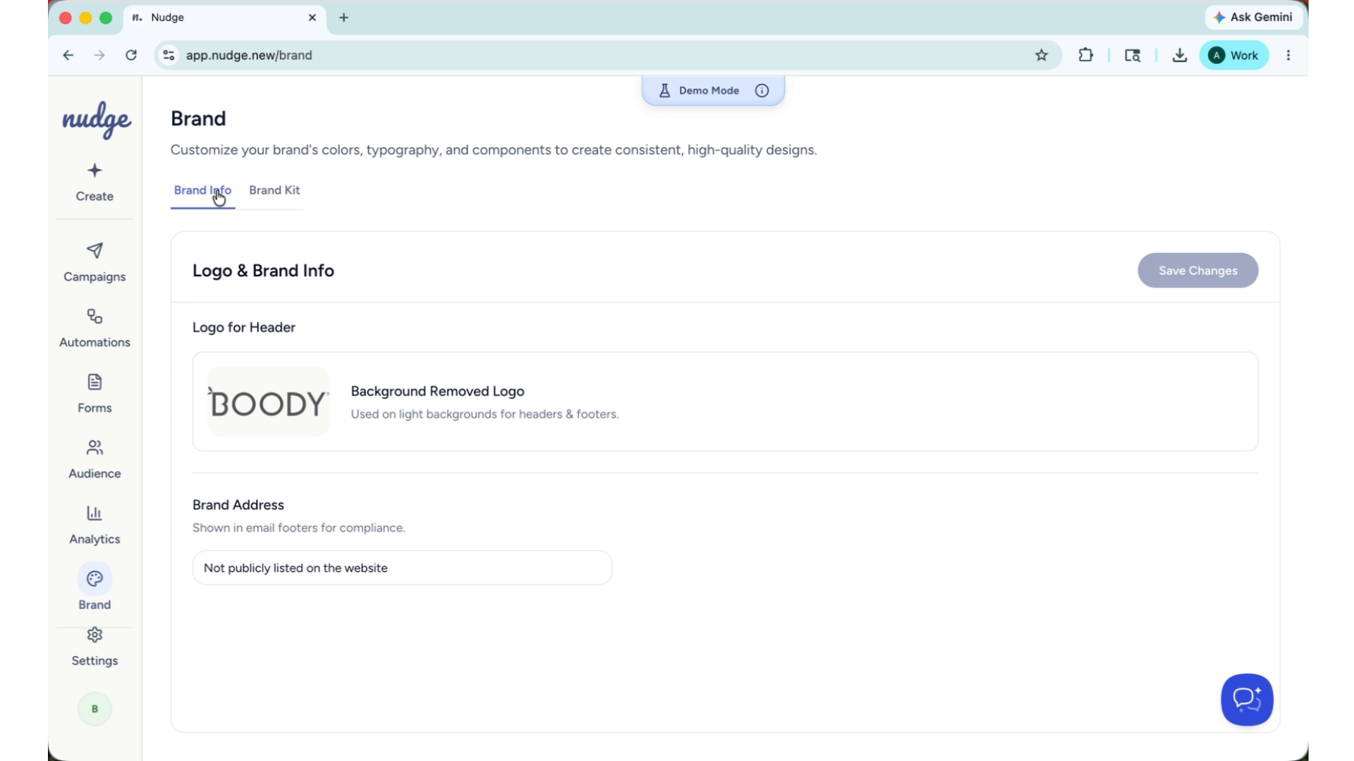The height and width of the screenshot is (761, 1354).
Task: Open the chat support bubble
Action: [x=1247, y=700]
